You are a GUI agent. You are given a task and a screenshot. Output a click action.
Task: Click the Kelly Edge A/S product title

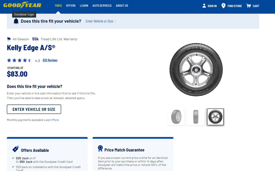[x=31, y=48]
